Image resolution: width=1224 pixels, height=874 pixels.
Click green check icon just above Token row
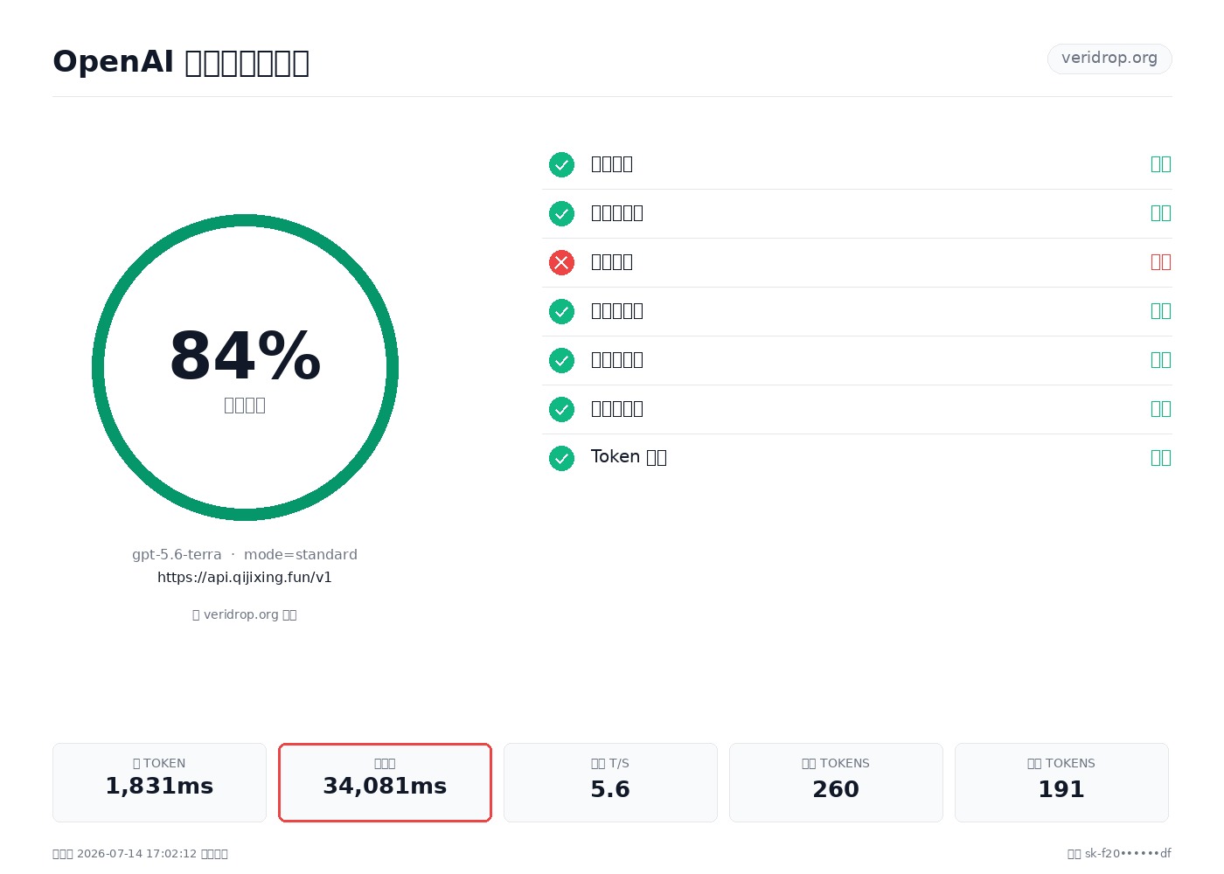[x=561, y=409]
